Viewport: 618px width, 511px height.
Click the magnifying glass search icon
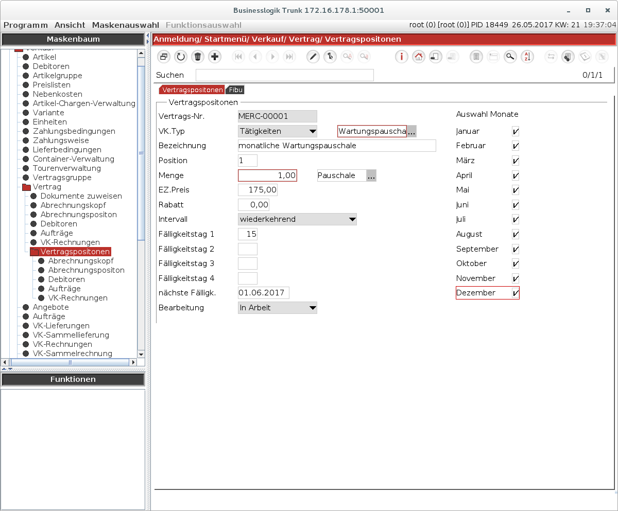click(510, 57)
